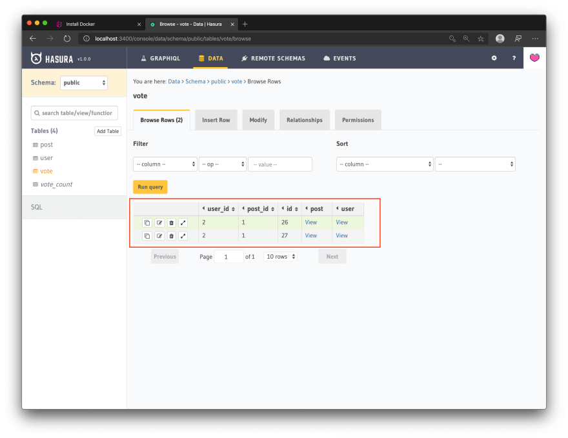Image resolution: width=568 pixels, height=438 pixels.
Task: Open browser more options menu
Action: (535, 38)
